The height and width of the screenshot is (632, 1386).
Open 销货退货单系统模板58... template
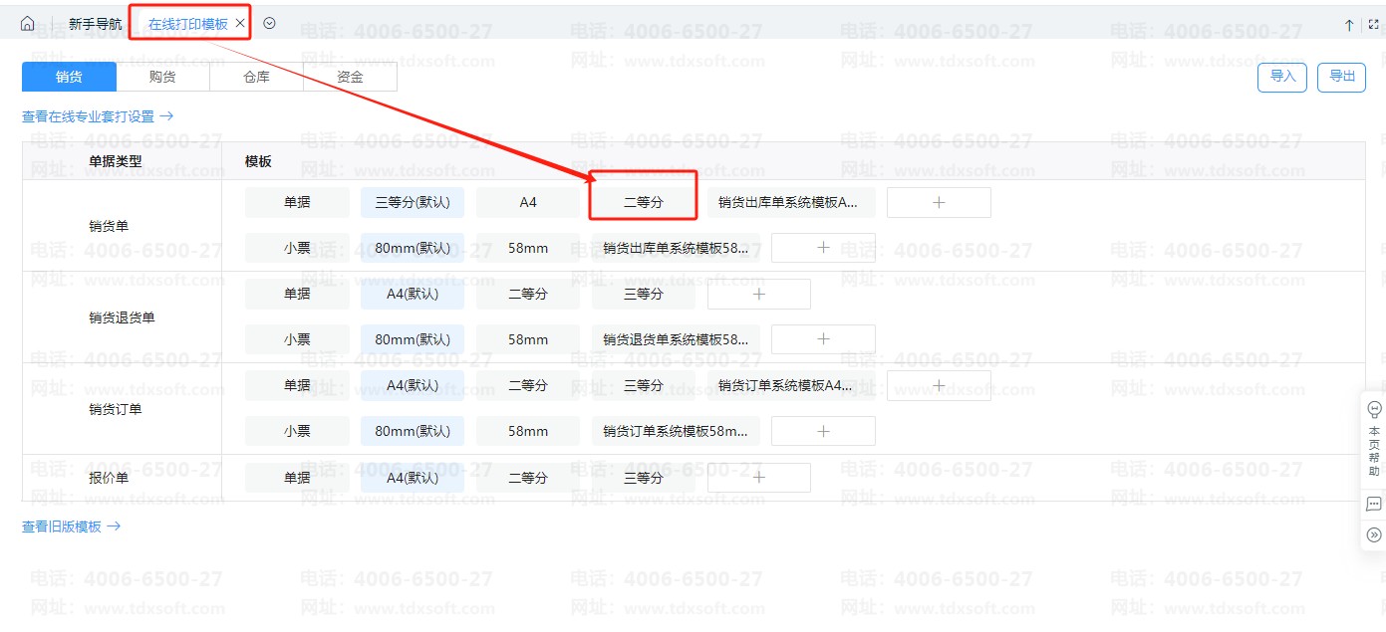676,339
